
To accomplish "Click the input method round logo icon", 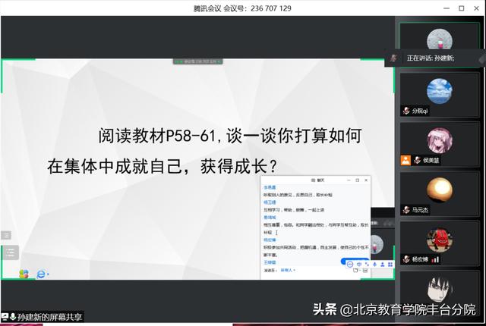I will coord(350,264).
